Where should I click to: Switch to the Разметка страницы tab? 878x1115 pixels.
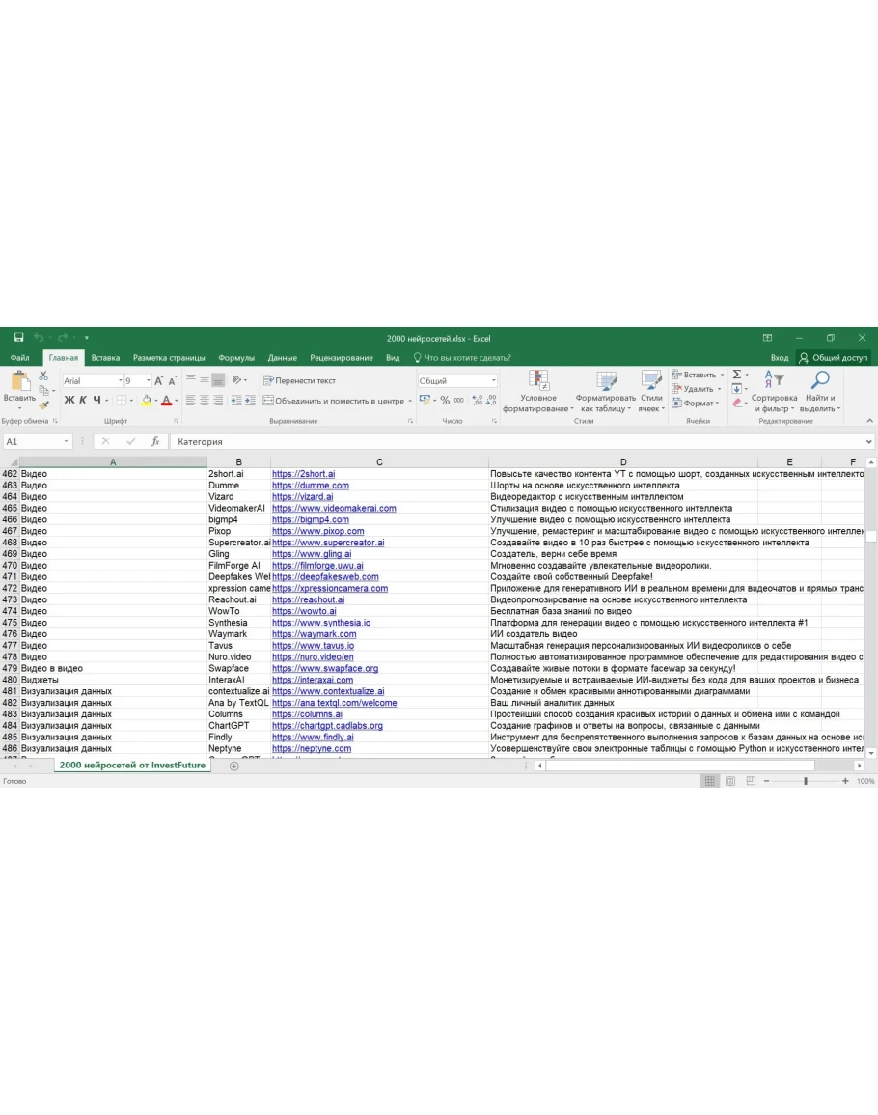click(x=169, y=358)
